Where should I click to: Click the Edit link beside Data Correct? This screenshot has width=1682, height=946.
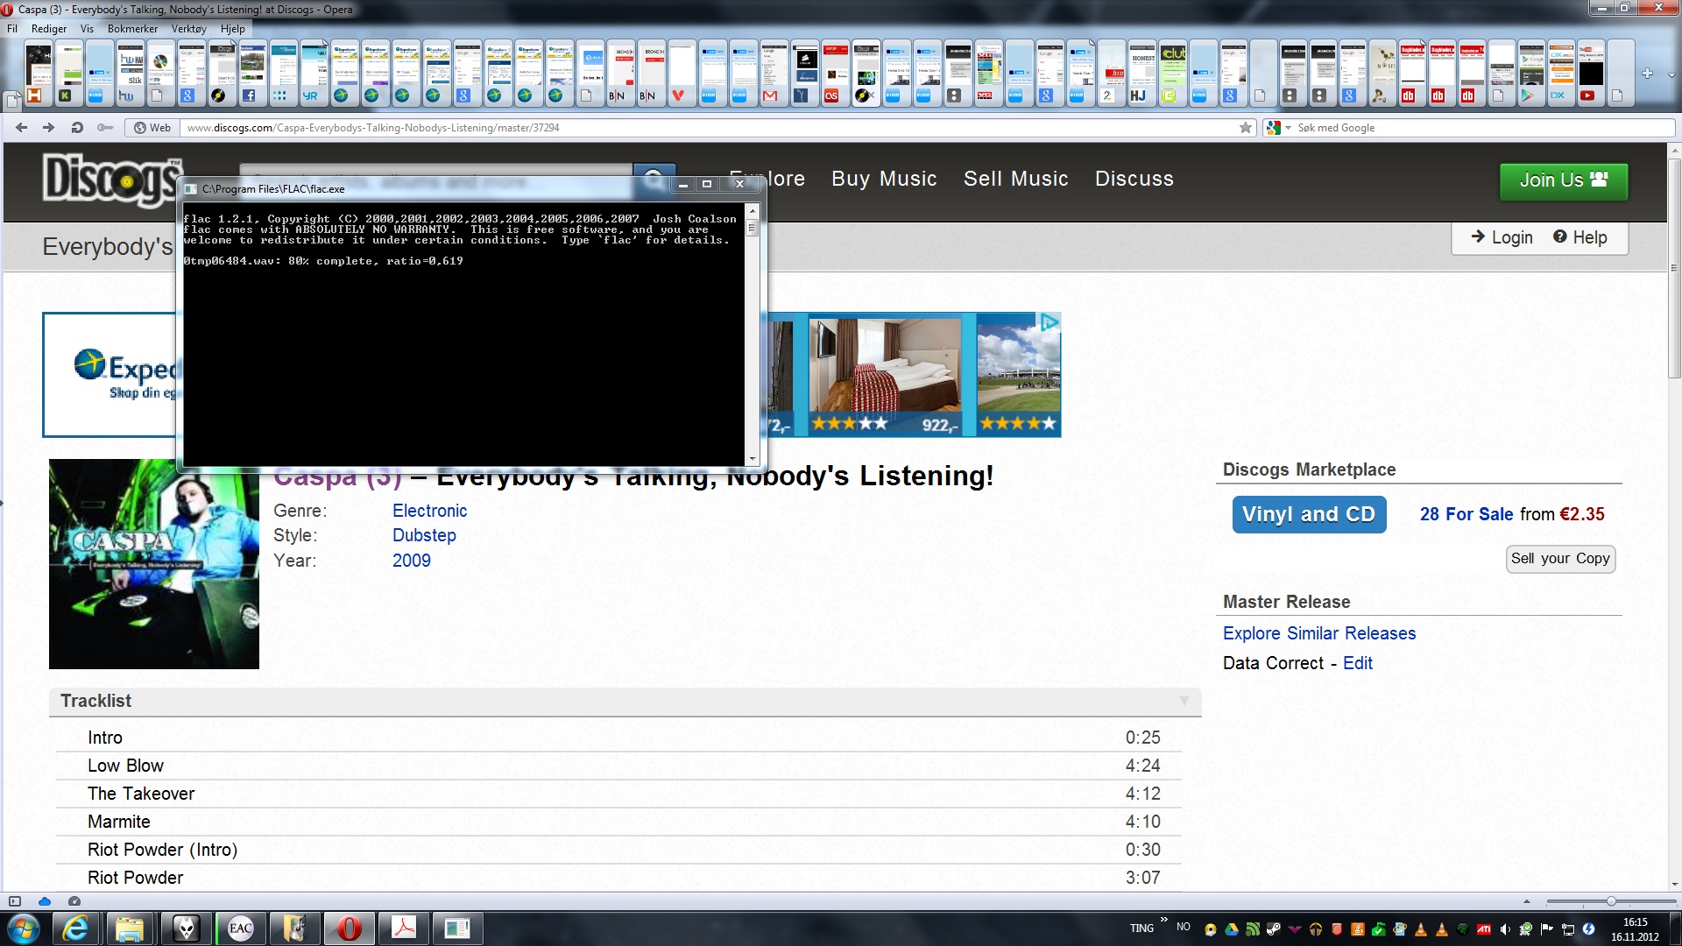(1358, 663)
